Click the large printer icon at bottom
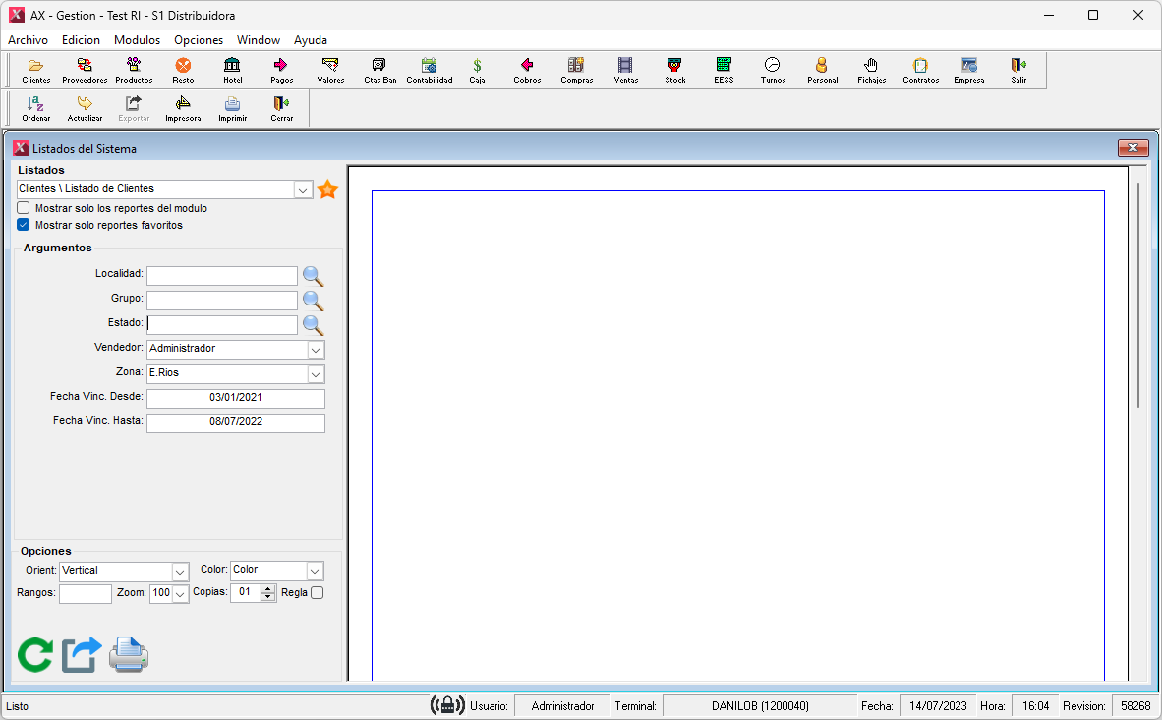This screenshot has height=720, width=1162. [x=129, y=654]
